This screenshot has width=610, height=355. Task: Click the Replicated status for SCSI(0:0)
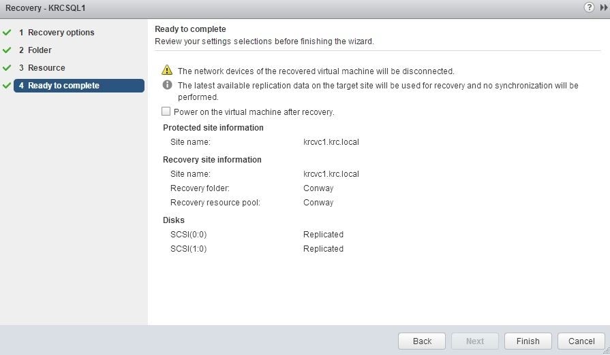tap(323, 235)
